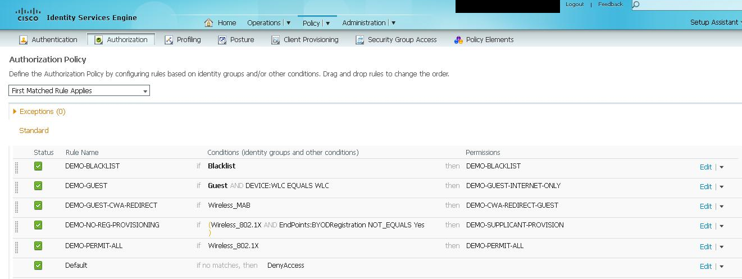Viewport: 742px width, 279px height.
Task: Go to Home menu item
Action: point(227,23)
